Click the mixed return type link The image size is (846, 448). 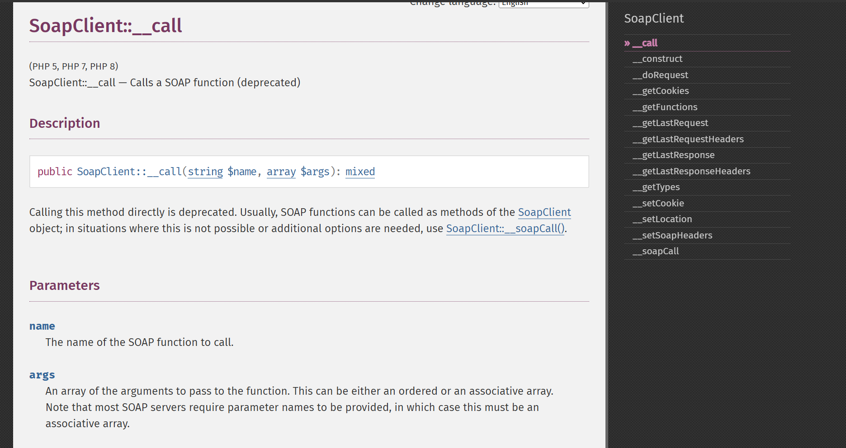(x=360, y=172)
